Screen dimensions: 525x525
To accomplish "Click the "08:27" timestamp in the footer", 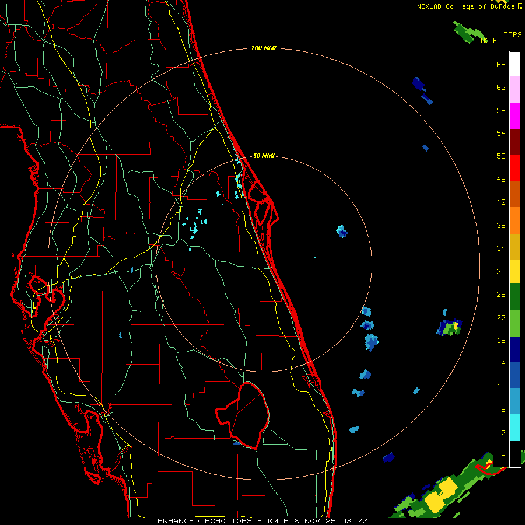I will (x=355, y=521).
